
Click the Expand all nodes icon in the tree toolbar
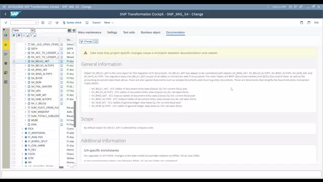[14, 35]
